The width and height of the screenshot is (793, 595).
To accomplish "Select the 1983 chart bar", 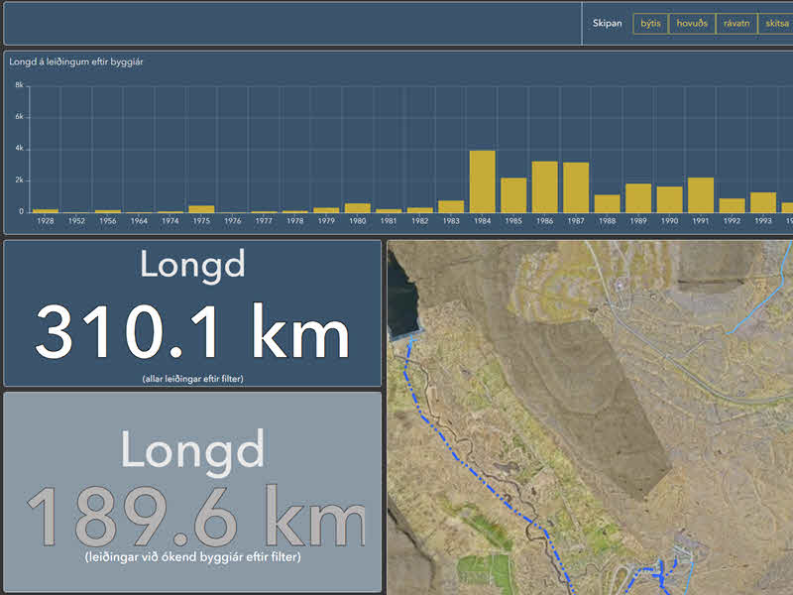I will click(x=451, y=206).
